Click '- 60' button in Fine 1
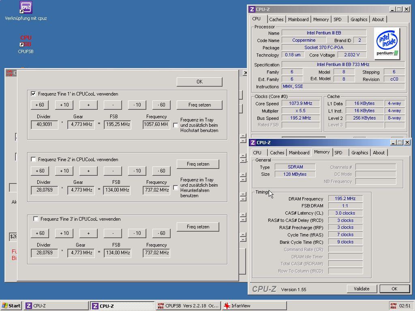 click(161, 105)
